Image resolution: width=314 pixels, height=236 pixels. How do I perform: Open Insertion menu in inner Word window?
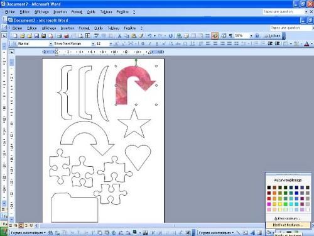click(67, 28)
